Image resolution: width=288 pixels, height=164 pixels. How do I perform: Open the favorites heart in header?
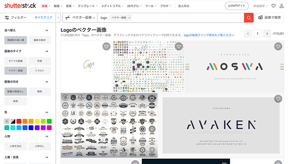(x=273, y=6)
